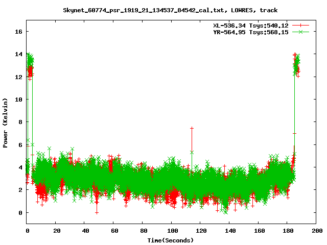The height and width of the screenshot is (245, 327).
Task: Click y-axis tick label 16
Action: click(18, 32)
